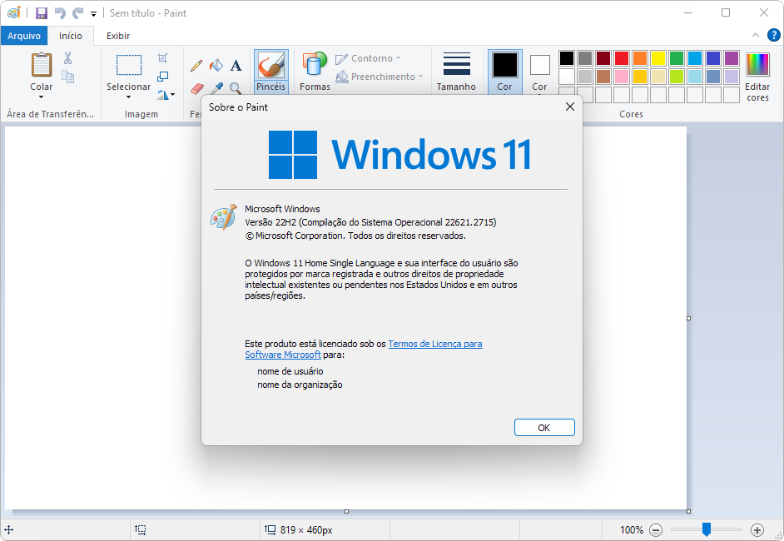784x541 pixels.
Task: Open the Arquivo menu
Action: coord(24,36)
